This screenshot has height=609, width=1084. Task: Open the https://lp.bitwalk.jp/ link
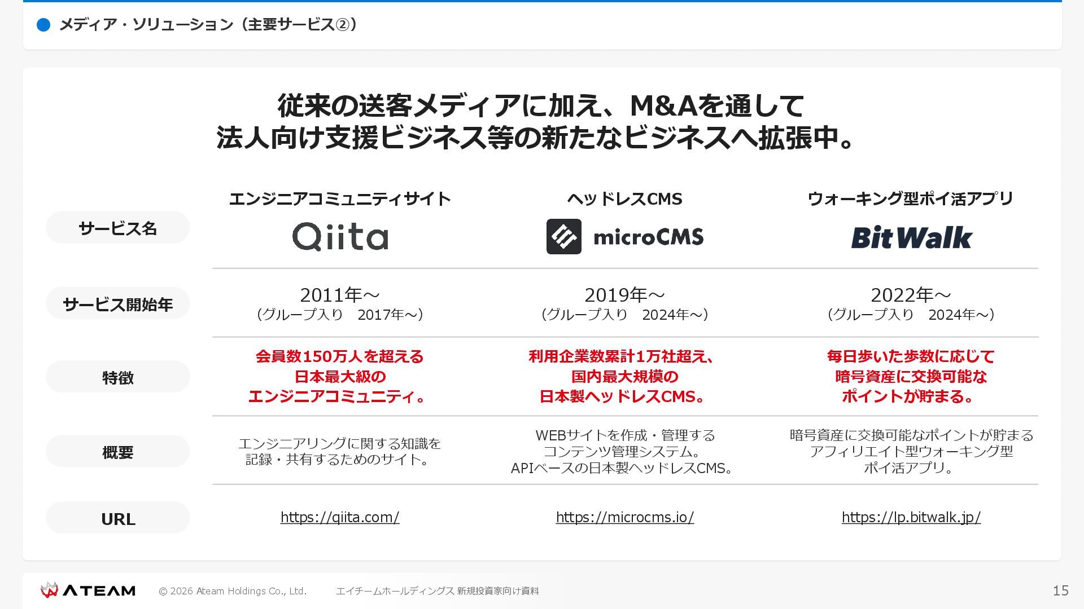[911, 517]
